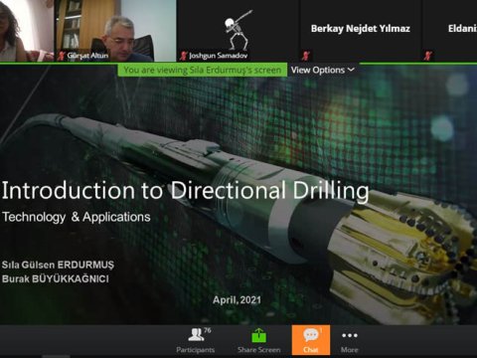477x358 pixels.
Task: Click the name 'Sıla Gülsen ERDURMUŞ'
Action: [58, 265]
